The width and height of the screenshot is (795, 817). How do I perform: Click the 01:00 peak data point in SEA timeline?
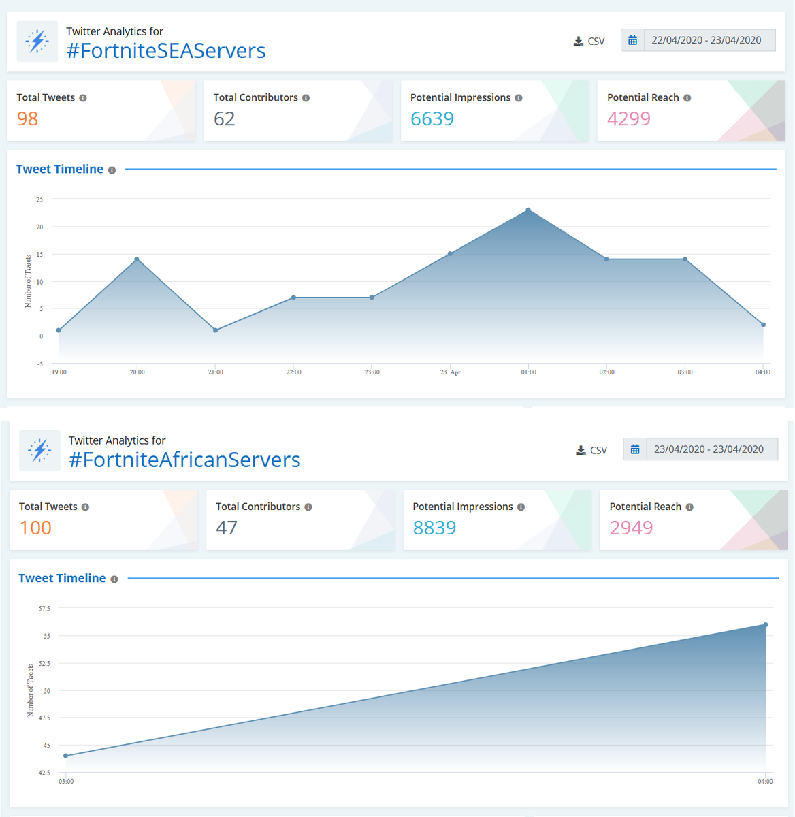pos(528,210)
